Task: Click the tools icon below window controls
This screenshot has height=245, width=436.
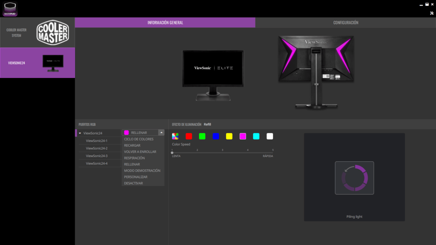Action: pos(432,13)
